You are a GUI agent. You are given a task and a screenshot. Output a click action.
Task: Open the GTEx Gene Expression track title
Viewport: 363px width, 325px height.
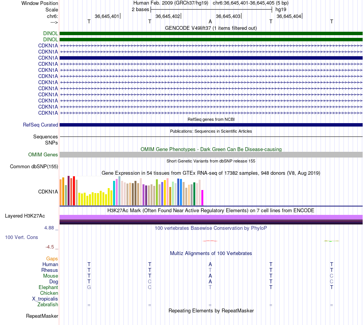click(211, 173)
